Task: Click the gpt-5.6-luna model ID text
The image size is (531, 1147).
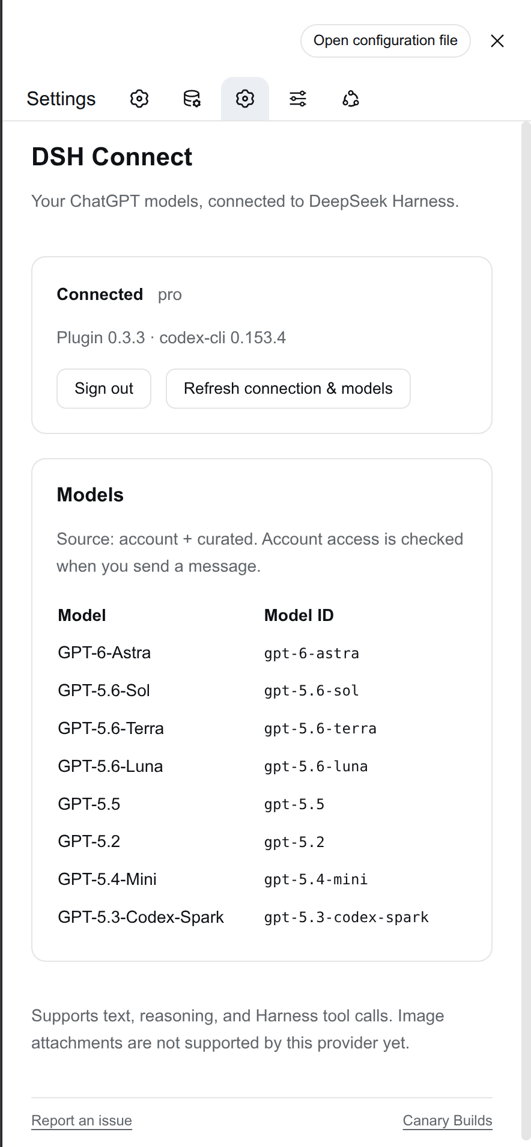Action: (x=316, y=766)
